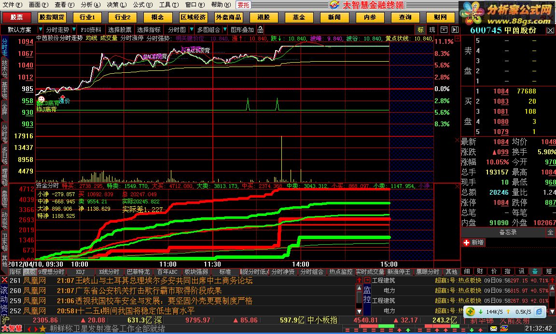Select the 股票 category button
This screenshot has width=556, height=334.
pyautogui.click(x=17, y=17)
